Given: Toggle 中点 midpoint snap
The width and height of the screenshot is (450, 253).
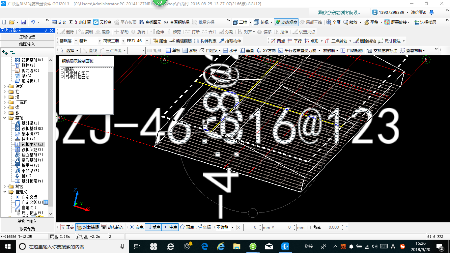Looking at the screenshot, I should [x=170, y=227].
